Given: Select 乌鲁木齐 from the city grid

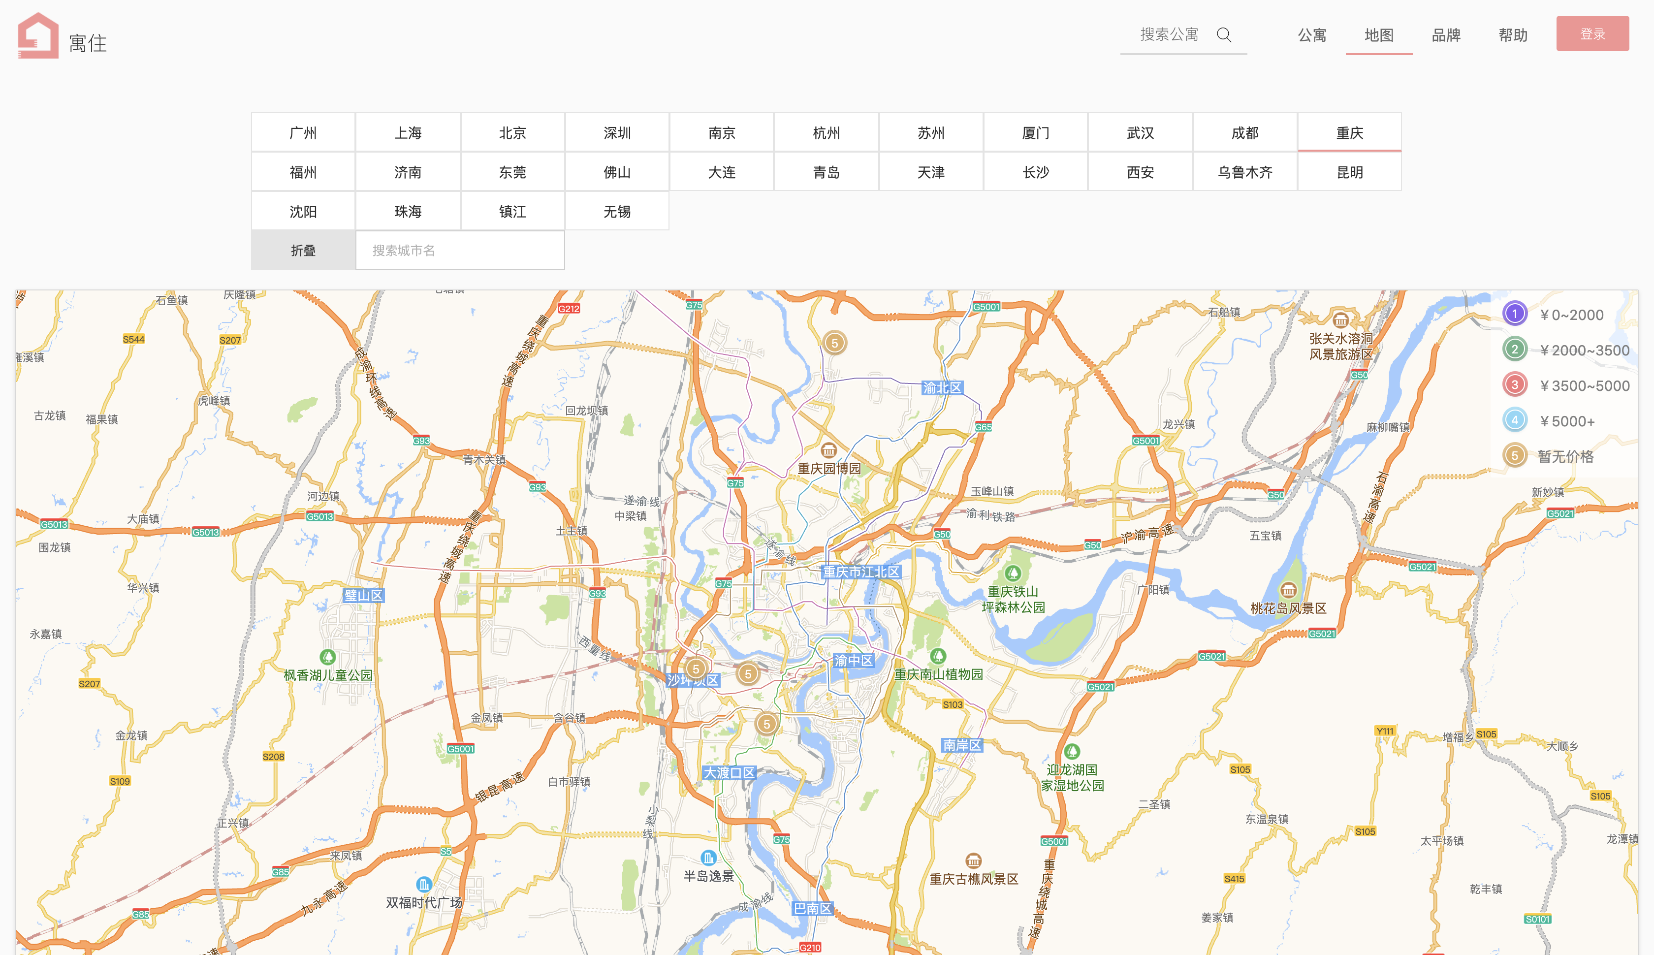Looking at the screenshot, I should (1245, 172).
